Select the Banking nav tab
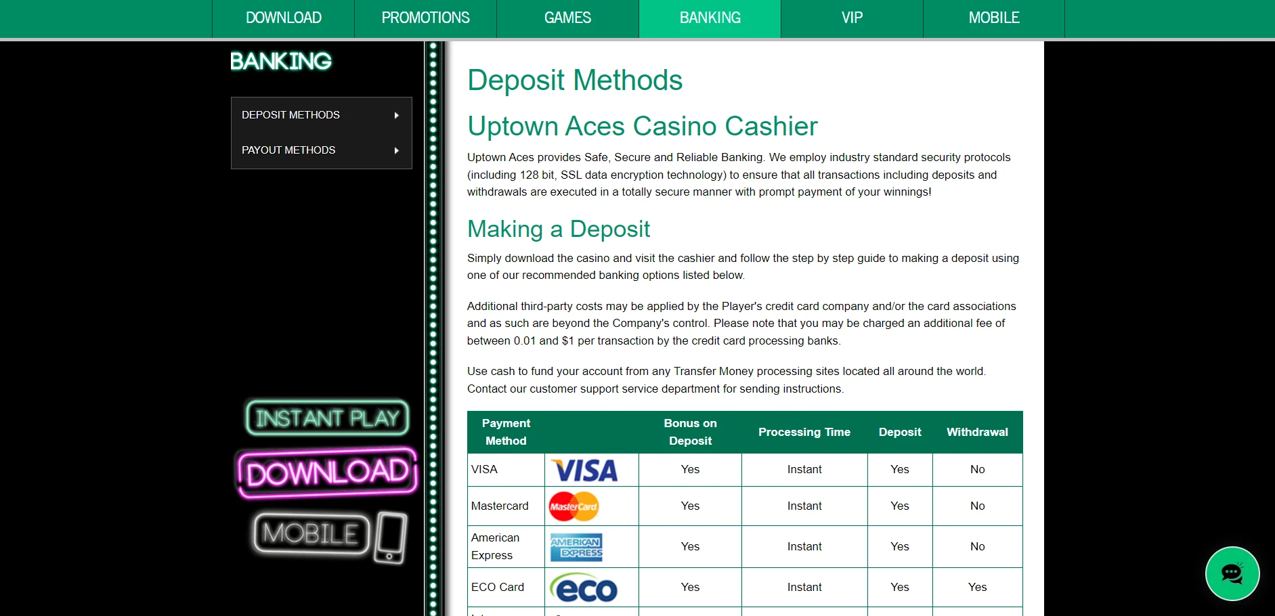 (x=710, y=18)
